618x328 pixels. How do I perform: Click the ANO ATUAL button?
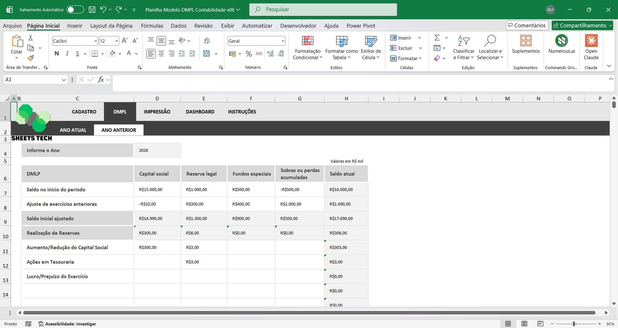[73, 130]
